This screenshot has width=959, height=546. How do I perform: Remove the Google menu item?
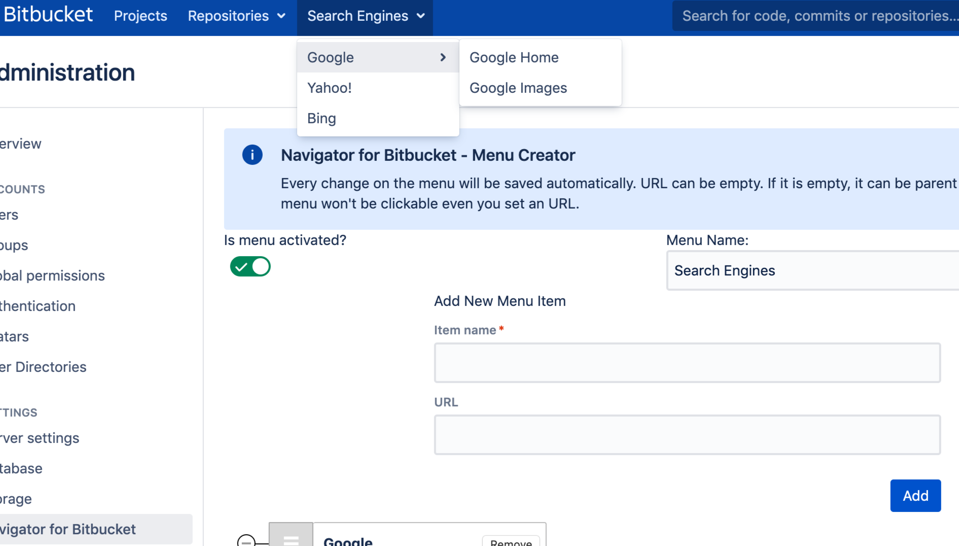511,541
